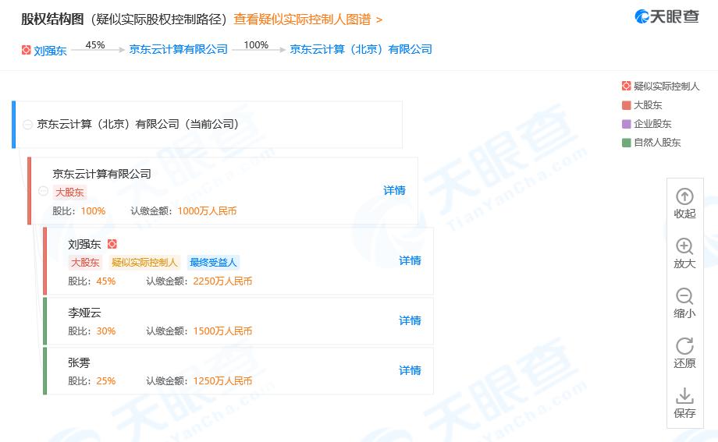The image size is (718, 442).
Task: Click the 1000万人民币 subscribed amount
Action: 207,211
